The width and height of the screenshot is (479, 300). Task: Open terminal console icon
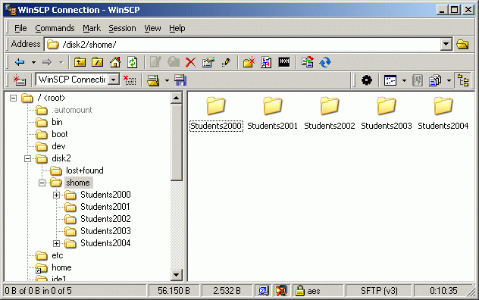click(284, 62)
